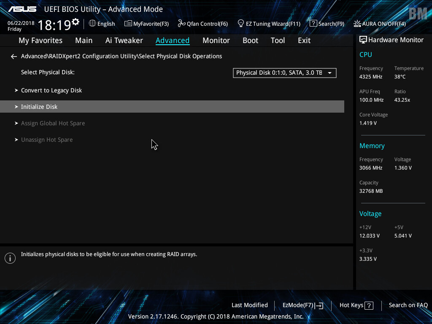Image resolution: width=432 pixels, height=324 pixels.
Task: Switch to EzMode via the F7 button
Action: point(302,305)
